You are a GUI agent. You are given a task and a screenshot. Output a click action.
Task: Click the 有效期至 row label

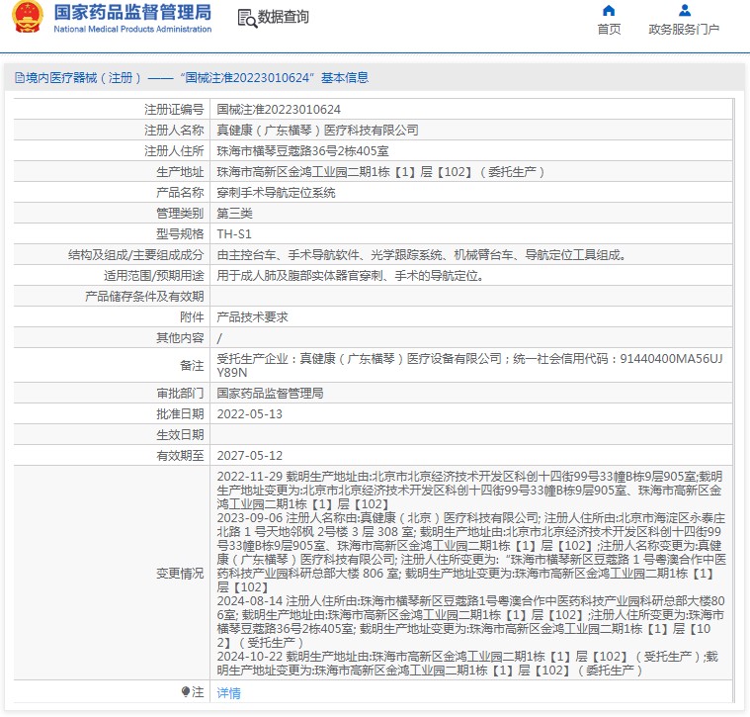[x=180, y=455]
